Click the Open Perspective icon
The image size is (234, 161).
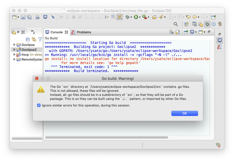pyautogui.click(x=186, y=24)
